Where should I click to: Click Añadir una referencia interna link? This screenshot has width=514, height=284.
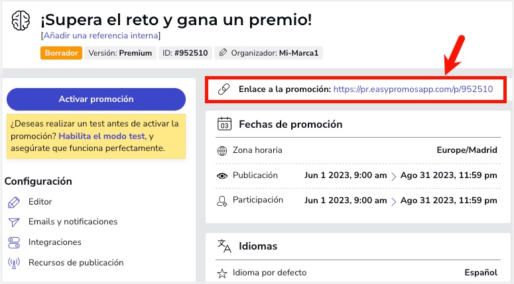pos(101,35)
